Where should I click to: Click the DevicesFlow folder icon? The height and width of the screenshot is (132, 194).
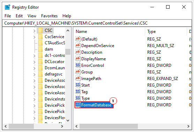40,118
